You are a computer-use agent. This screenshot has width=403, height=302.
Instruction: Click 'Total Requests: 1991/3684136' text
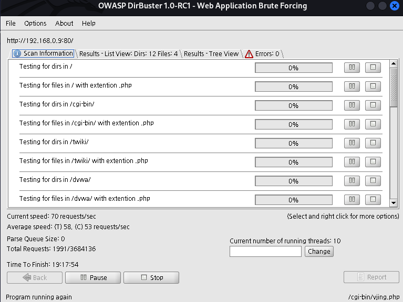(x=51, y=249)
